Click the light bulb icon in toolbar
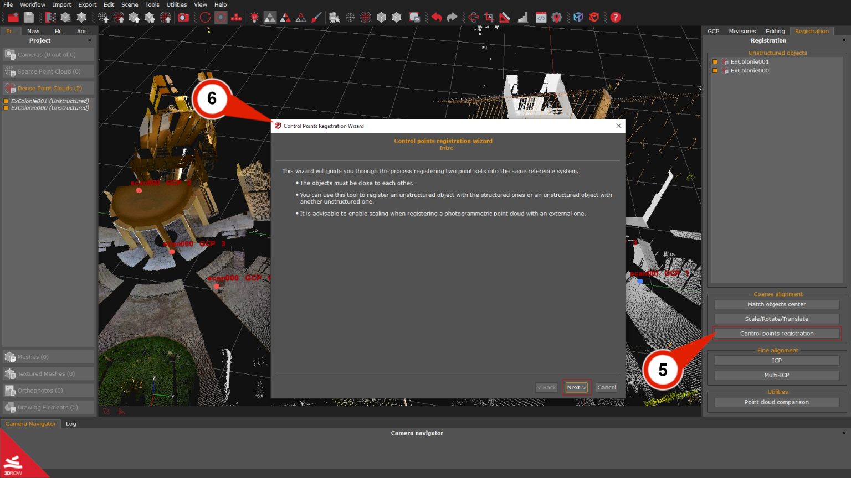This screenshot has height=478, width=851. pyautogui.click(x=254, y=18)
